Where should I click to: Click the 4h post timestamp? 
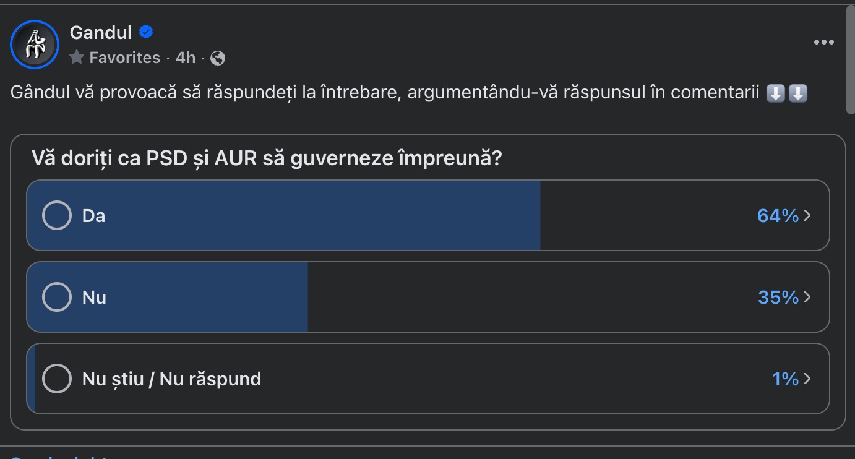[x=186, y=58]
